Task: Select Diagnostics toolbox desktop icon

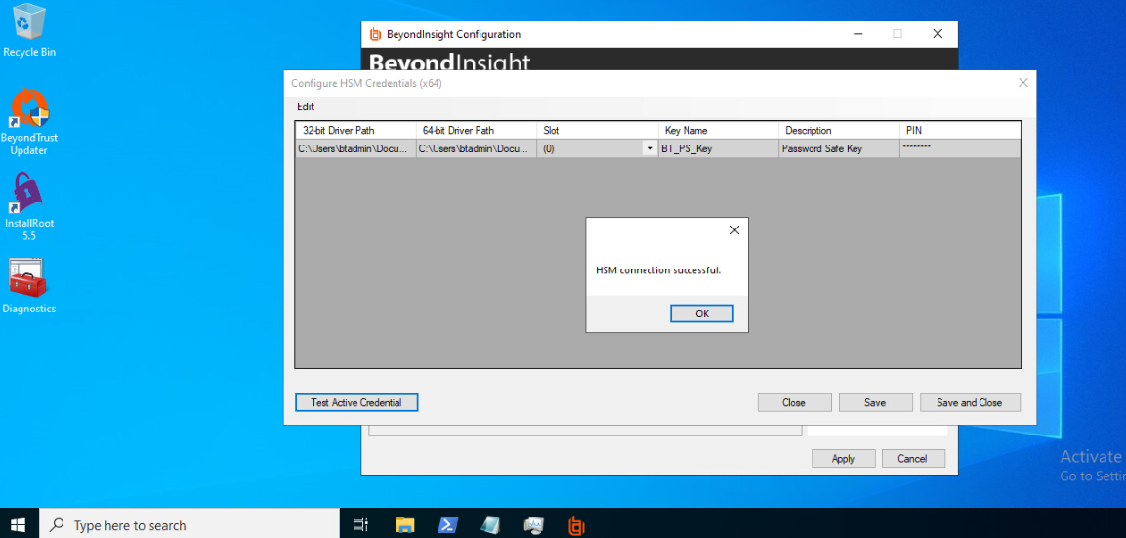Action: (28, 286)
